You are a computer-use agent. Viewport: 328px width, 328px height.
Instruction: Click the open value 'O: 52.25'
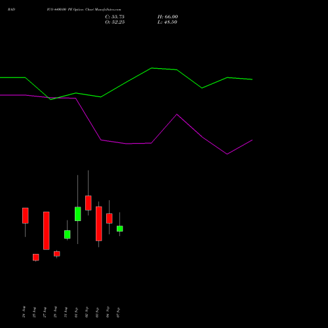(x=115, y=22)
